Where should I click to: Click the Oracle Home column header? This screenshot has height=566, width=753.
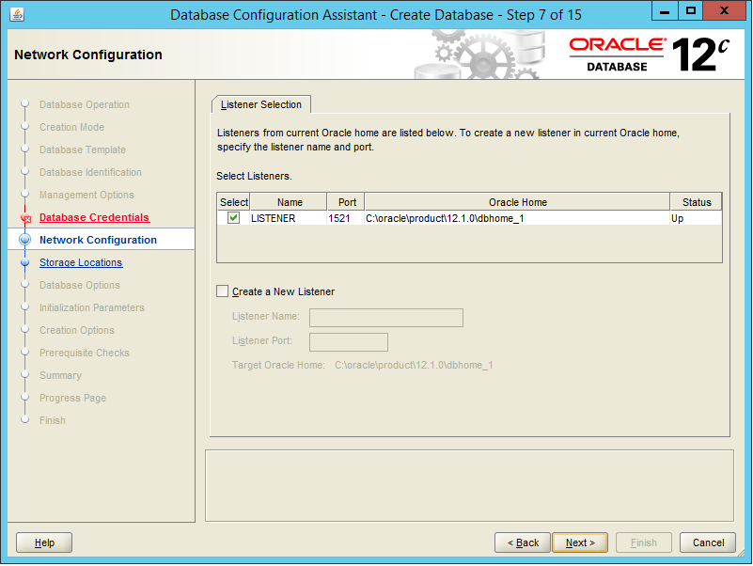tap(518, 202)
